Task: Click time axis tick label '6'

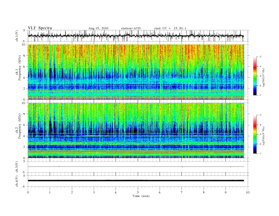Action: (160, 192)
